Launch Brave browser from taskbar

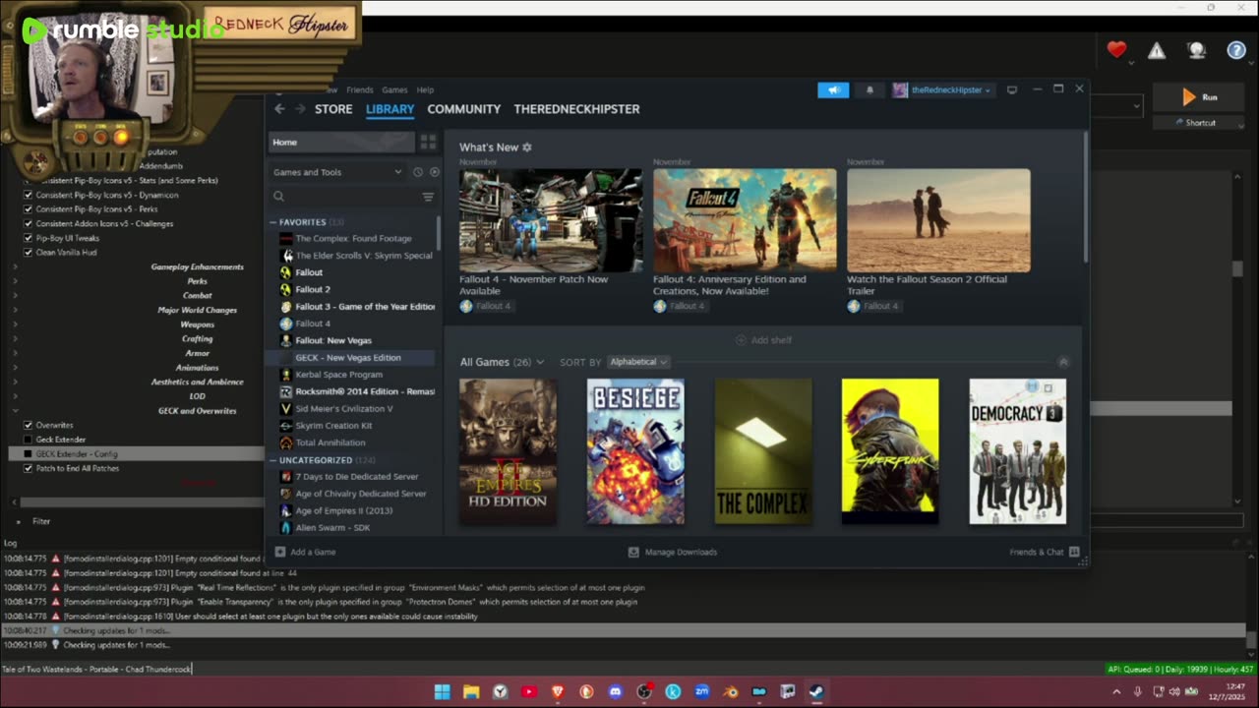tap(558, 691)
